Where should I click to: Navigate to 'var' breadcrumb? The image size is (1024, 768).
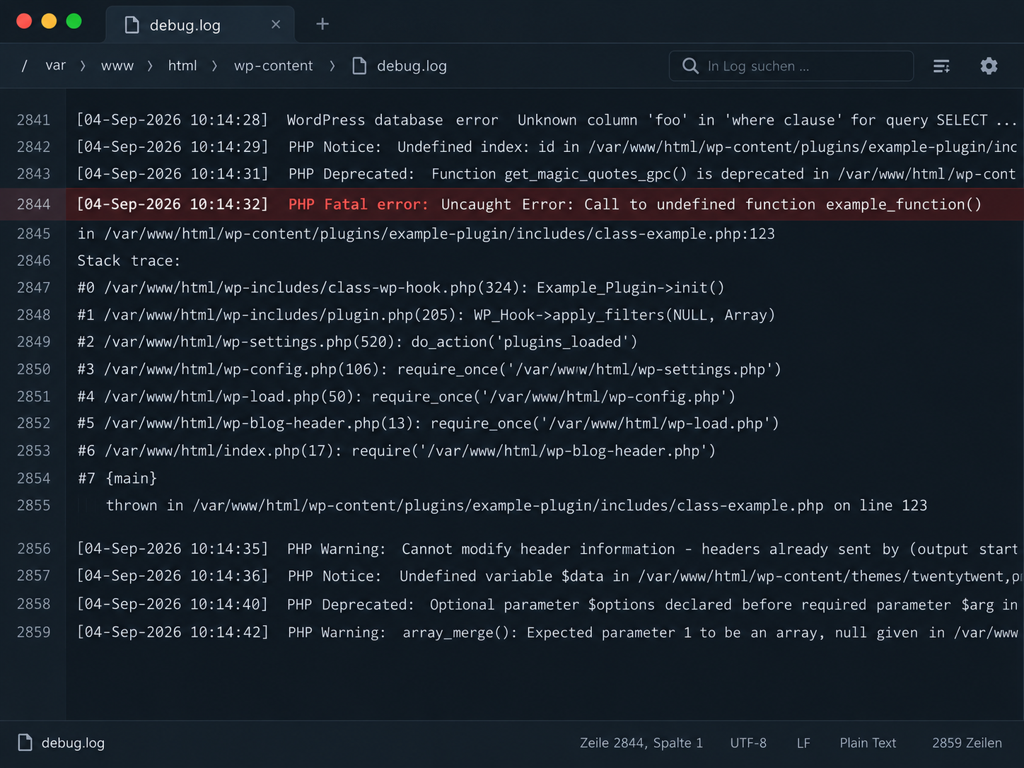coord(56,66)
